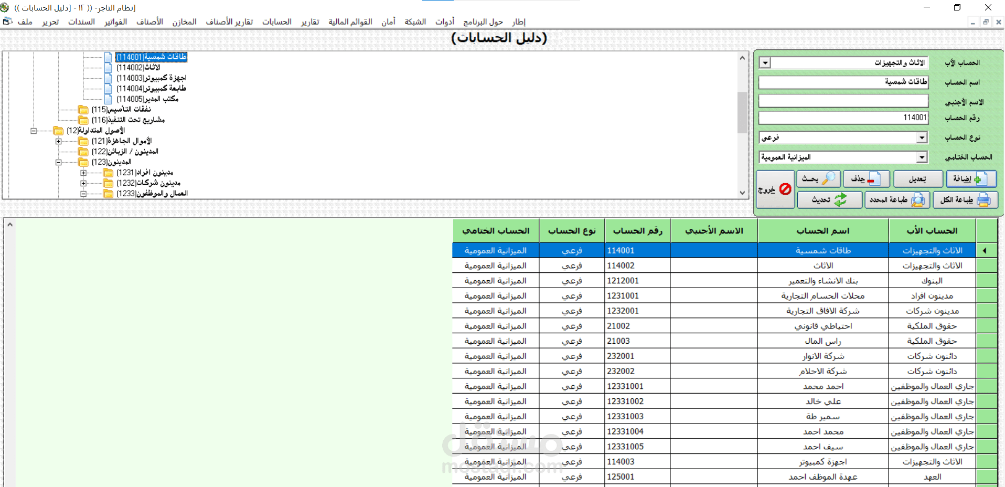Collapse the المدينون (123) node

click(x=59, y=162)
